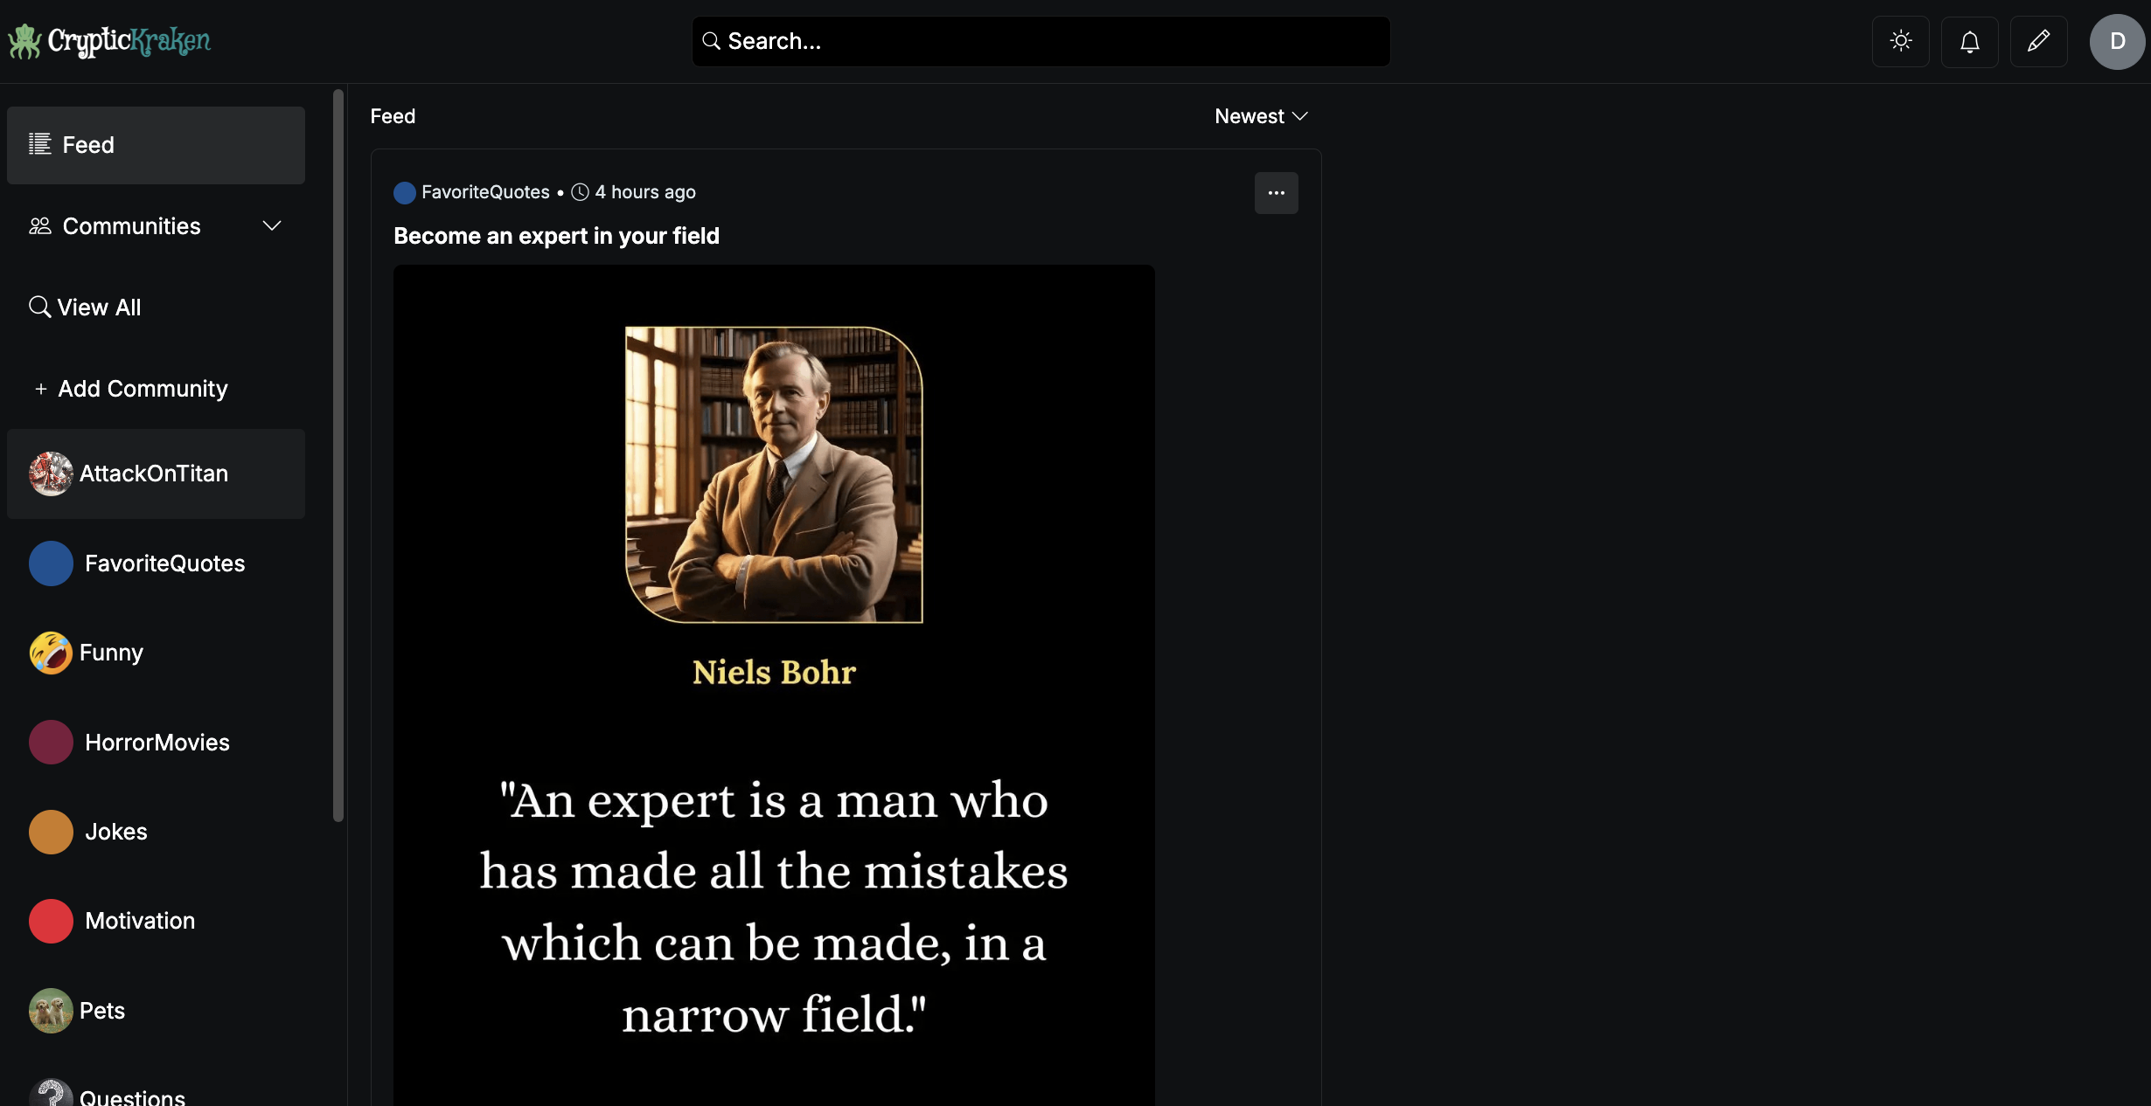Click the CrypticKraken logo
2151x1106 pixels.
click(110, 41)
